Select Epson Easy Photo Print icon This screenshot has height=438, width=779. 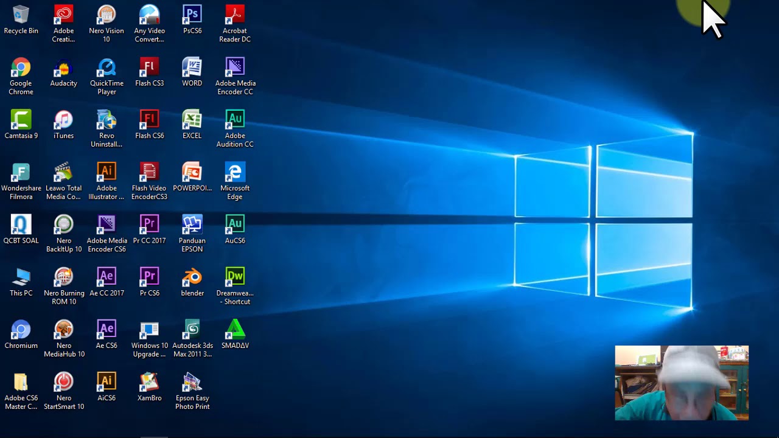tap(192, 381)
